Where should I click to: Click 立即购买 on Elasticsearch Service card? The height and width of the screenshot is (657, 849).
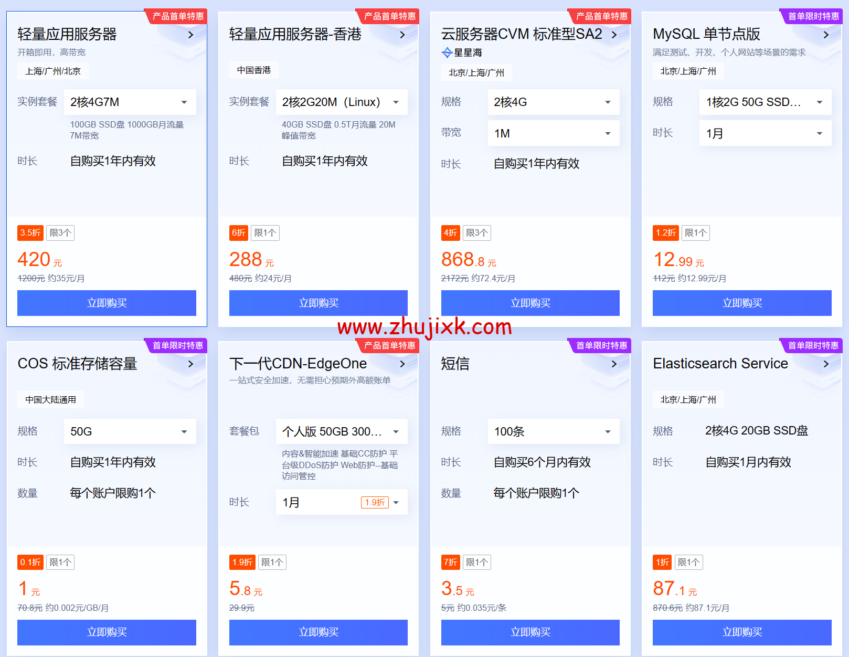(742, 632)
